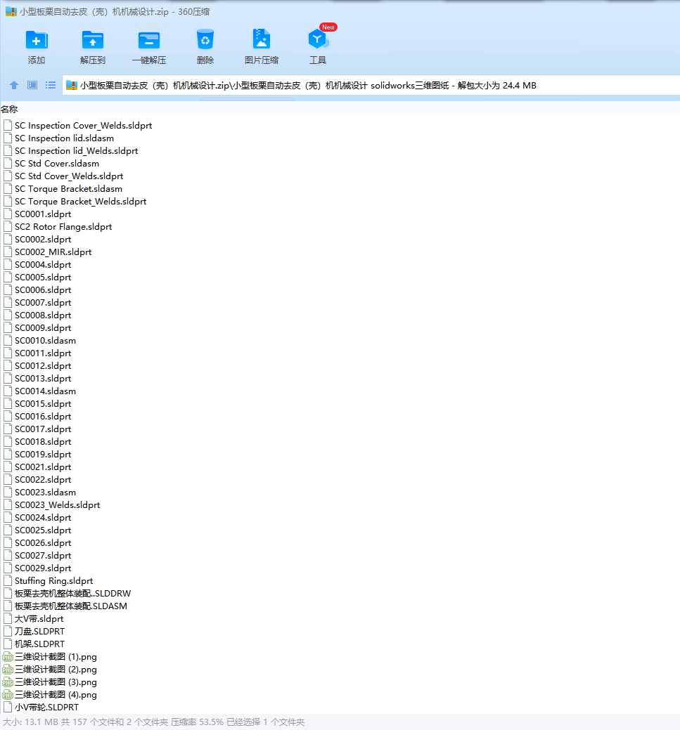Select SC0021.sldprt file
The image size is (680, 730).
click(x=43, y=467)
